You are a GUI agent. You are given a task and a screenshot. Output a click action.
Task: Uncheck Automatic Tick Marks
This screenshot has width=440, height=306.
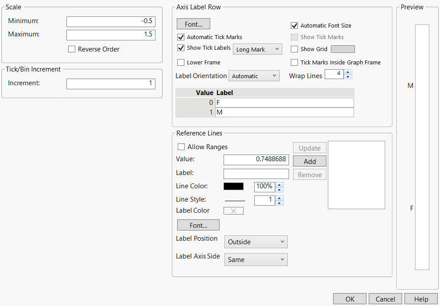(181, 37)
